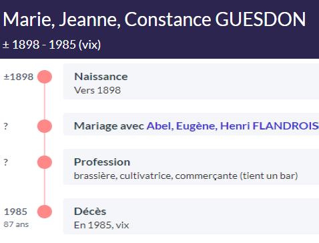Click the 1985 date label
Viewport: 319px width, 243px height.
coord(15,212)
